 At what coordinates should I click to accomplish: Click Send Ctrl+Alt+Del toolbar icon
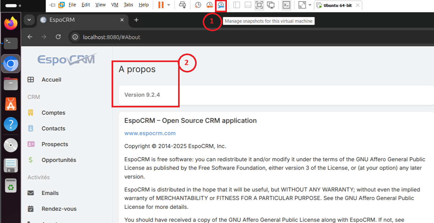(182, 5)
